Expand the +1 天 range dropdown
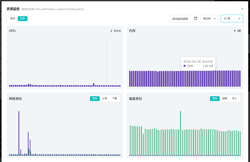Image resolution: width=250 pixels, height=162 pixels. [232, 19]
